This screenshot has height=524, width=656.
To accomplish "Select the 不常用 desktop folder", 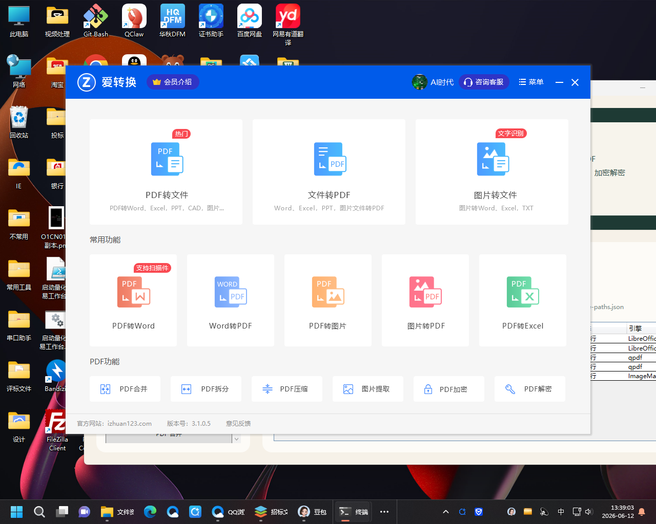I will pyautogui.click(x=19, y=224).
